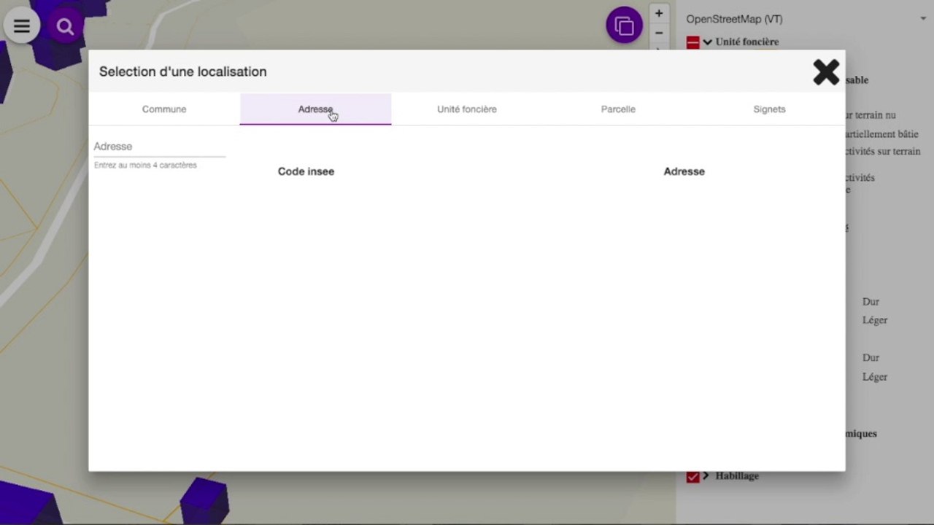Focus the Adresse search input field

coord(160,147)
